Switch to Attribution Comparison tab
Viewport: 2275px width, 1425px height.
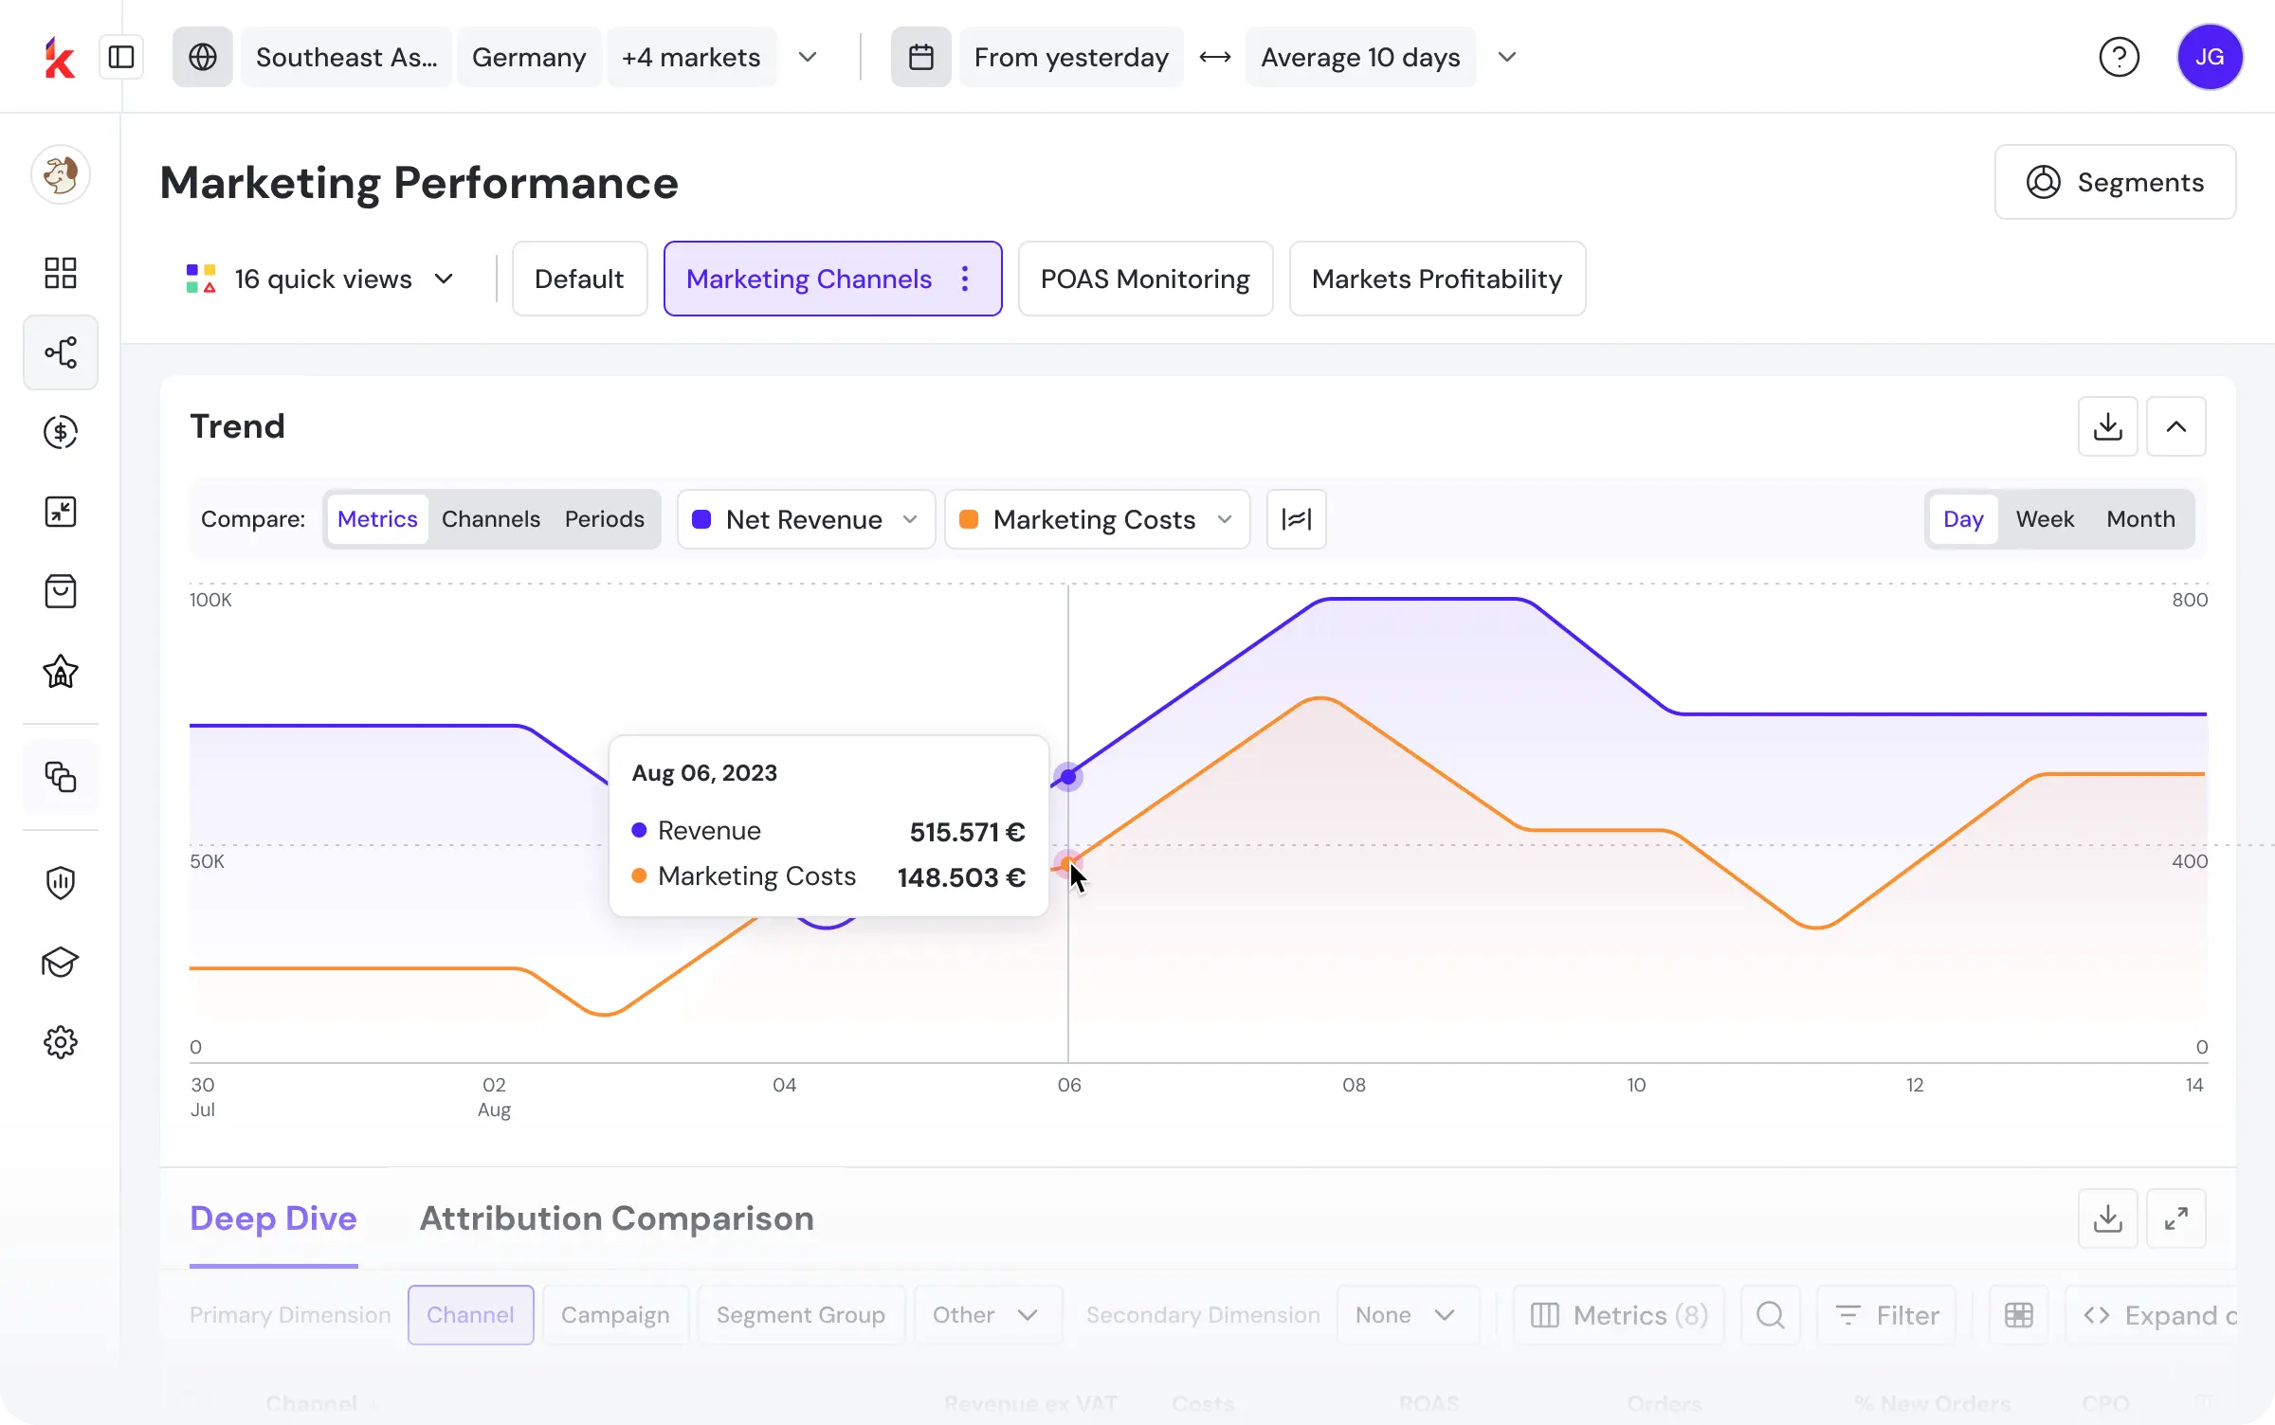coord(616,1218)
